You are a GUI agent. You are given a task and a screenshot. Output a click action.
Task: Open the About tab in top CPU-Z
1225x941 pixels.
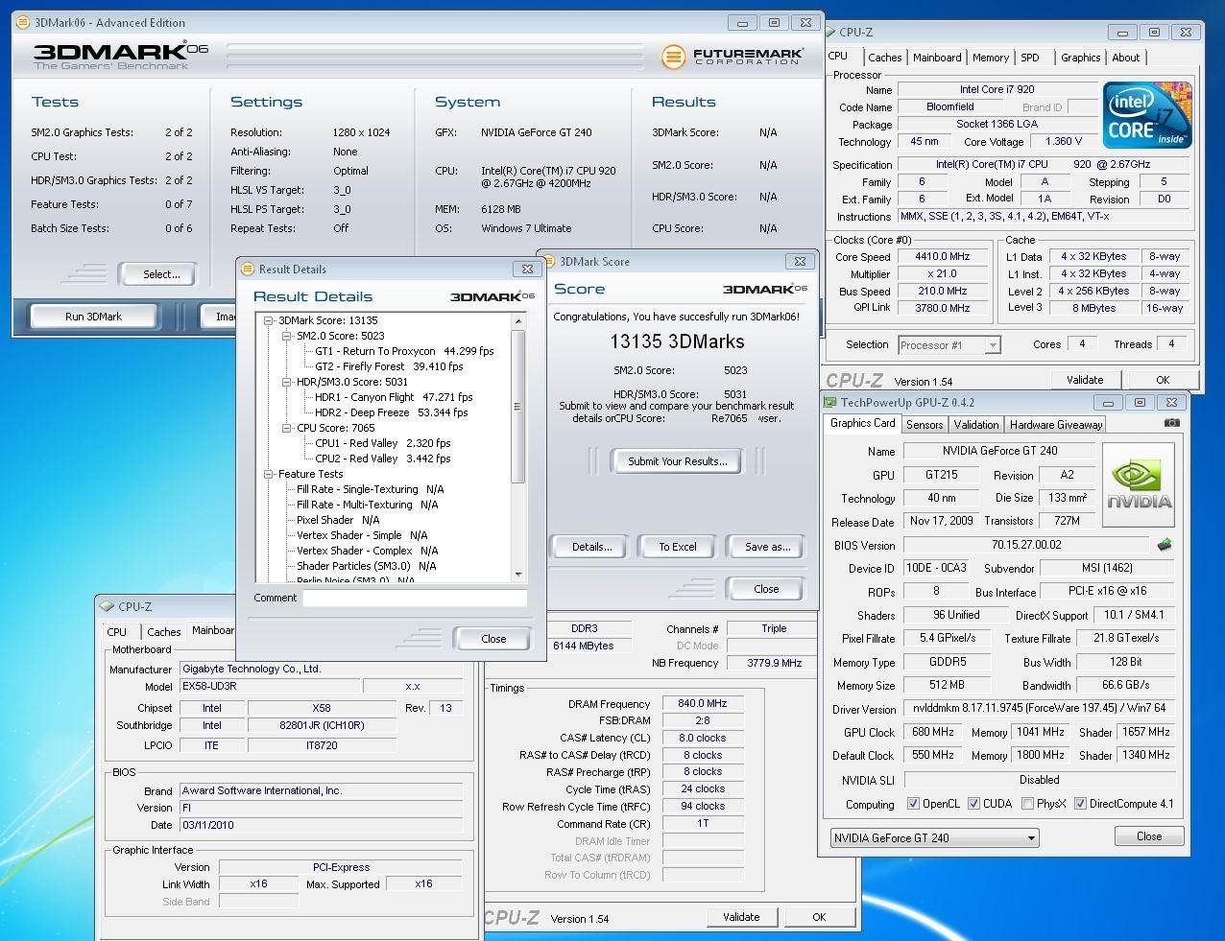pyautogui.click(x=1126, y=58)
